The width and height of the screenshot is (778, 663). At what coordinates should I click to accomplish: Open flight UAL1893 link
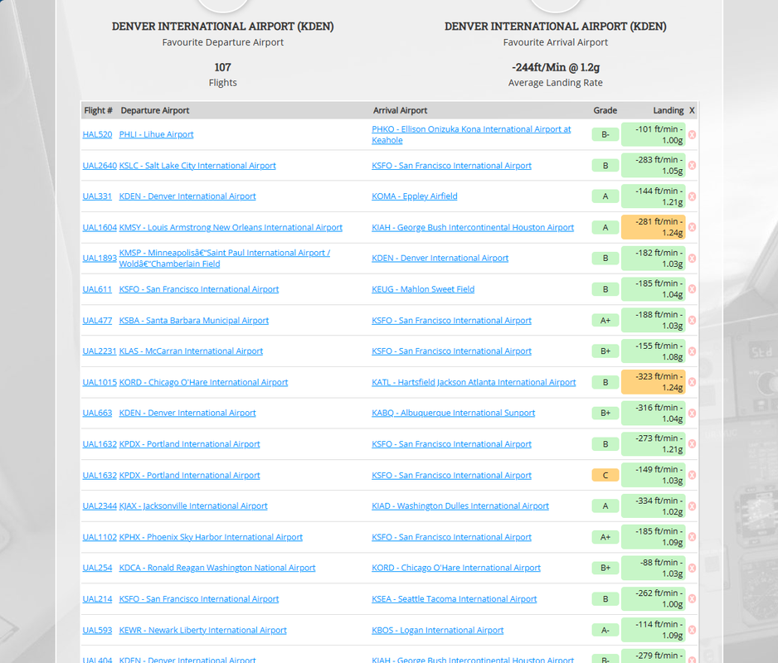pyautogui.click(x=100, y=259)
